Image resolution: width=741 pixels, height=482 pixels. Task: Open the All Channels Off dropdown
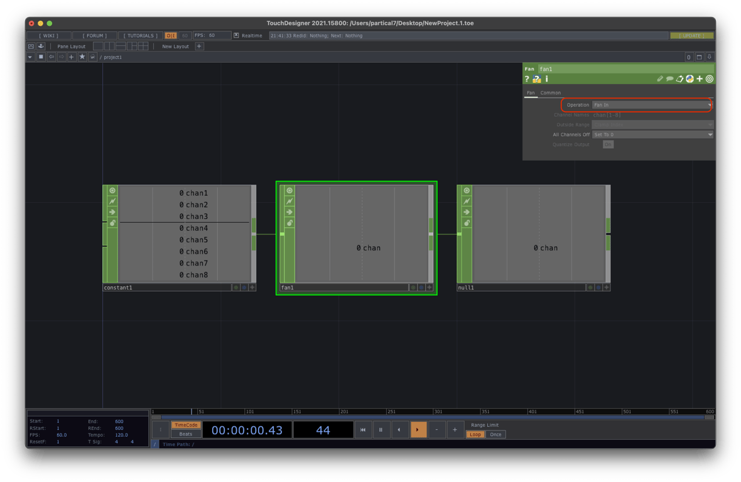coord(652,134)
